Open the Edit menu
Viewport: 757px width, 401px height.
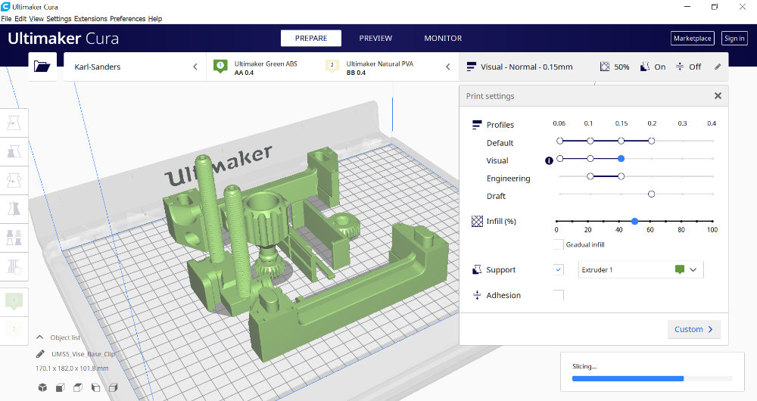(20, 19)
